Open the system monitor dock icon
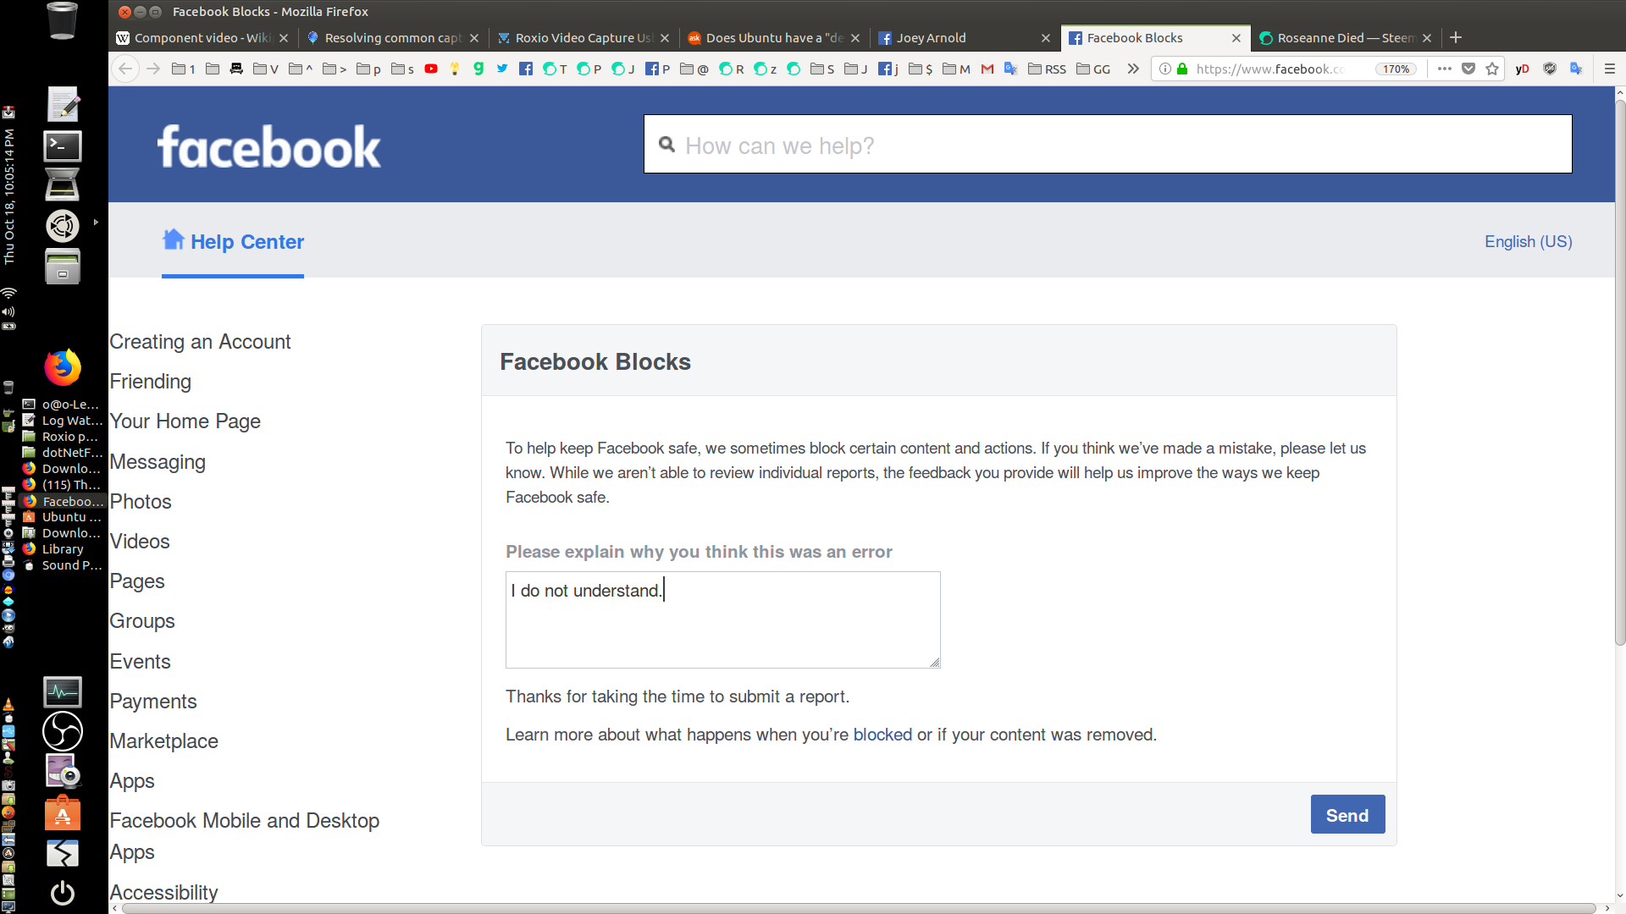Image resolution: width=1626 pixels, height=914 pixels. (63, 692)
